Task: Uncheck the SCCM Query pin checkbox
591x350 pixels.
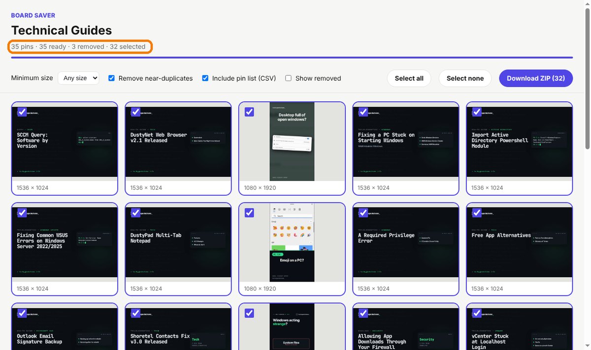Action: point(22,112)
